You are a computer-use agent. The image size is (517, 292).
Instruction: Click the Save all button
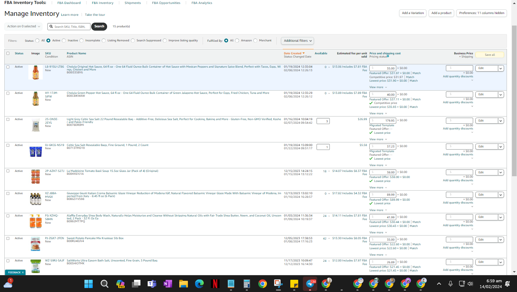(490, 55)
